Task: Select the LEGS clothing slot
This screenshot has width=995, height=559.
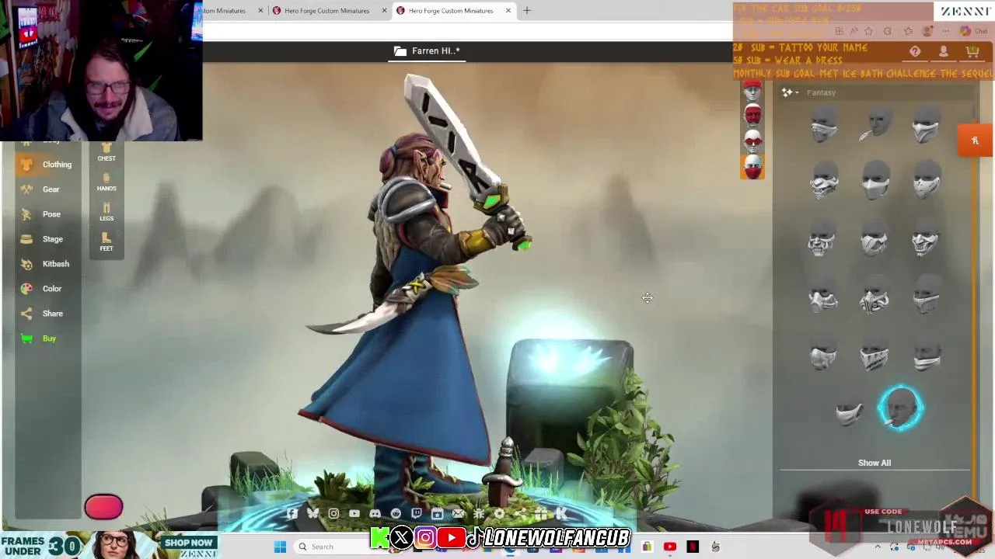Action: [106, 212]
